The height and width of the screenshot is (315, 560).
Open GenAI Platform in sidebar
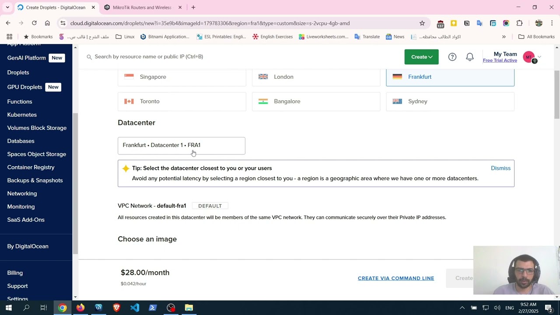coord(26,58)
